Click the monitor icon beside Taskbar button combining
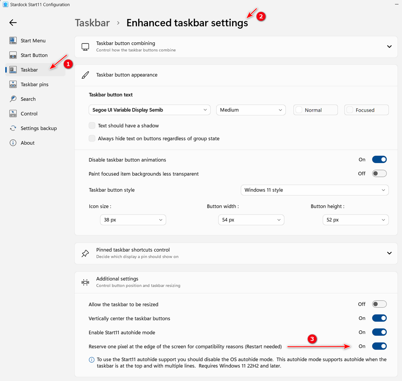This screenshot has height=381, width=402. (x=85, y=47)
